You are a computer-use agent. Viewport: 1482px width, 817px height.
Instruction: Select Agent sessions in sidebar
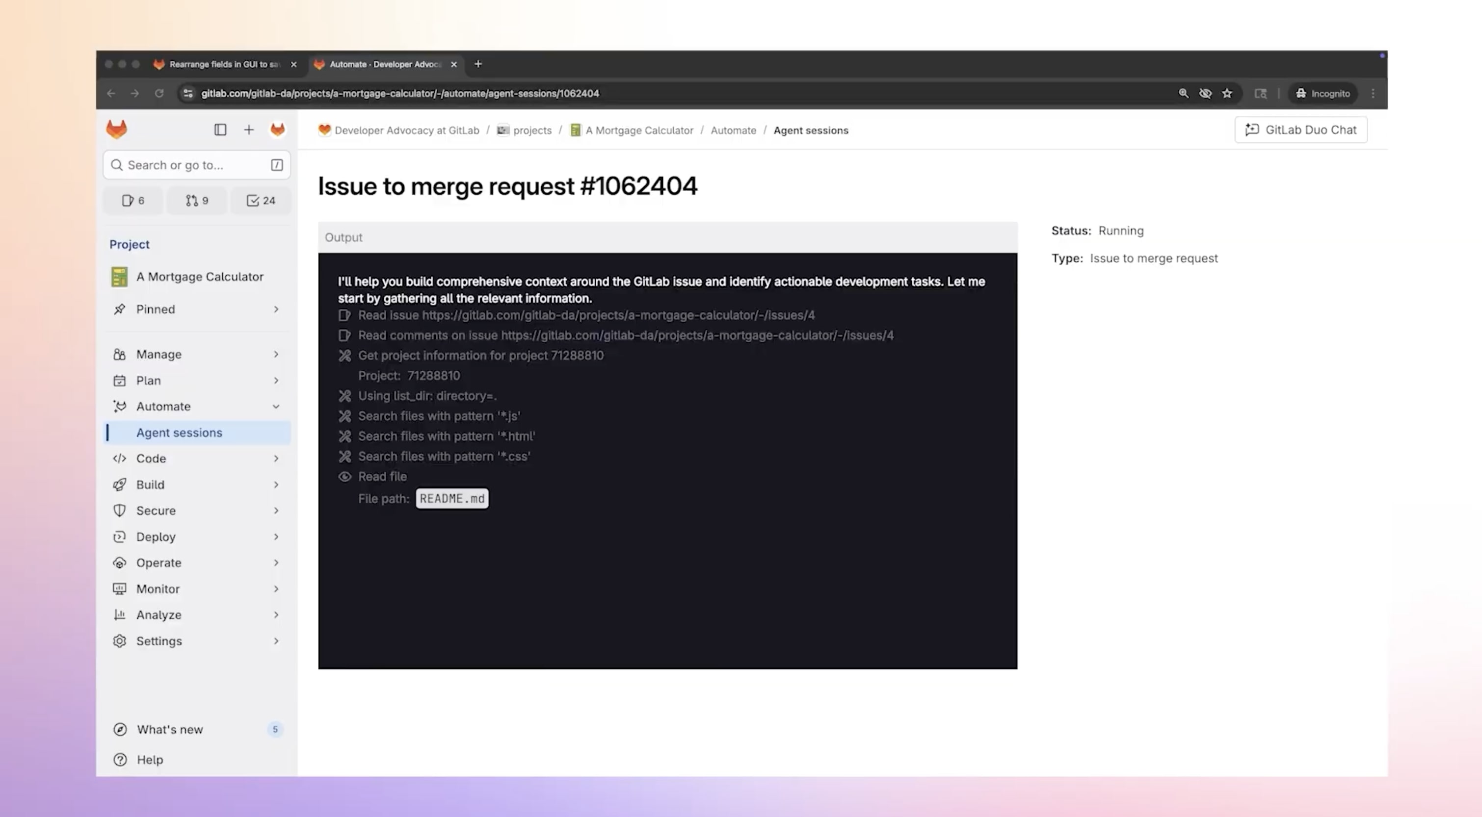(x=179, y=433)
